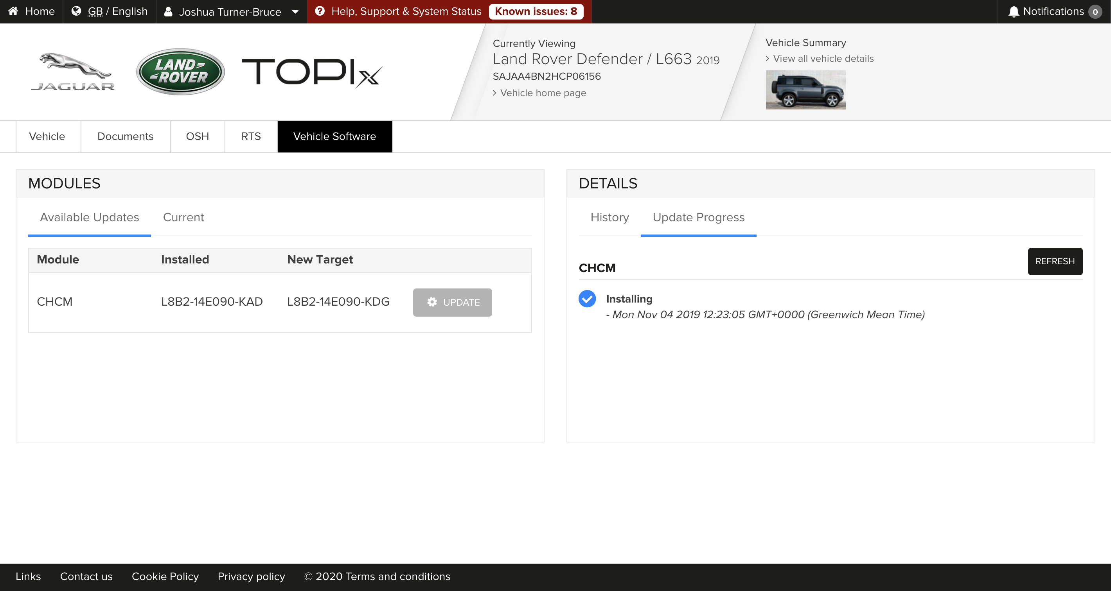Open the Joshua Turner-Bruce dropdown arrow
1111x591 pixels.
[x=295, y=12]
